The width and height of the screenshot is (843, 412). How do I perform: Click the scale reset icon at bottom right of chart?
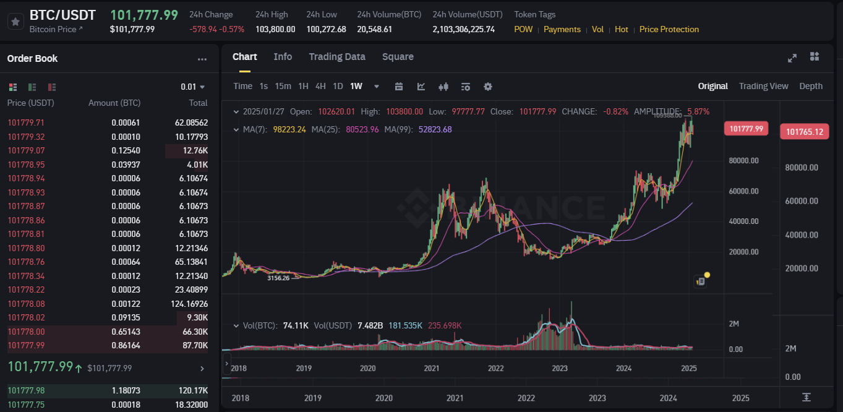tap(807, 397)
